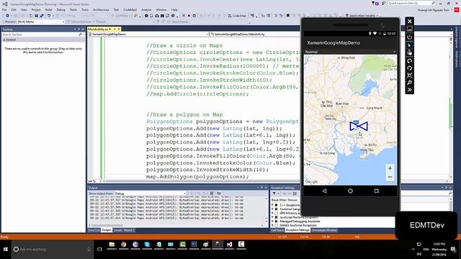This screenshot has width=461, height=259.
Task: Open the Process dropdown
Action: click(x=41, y=22)
